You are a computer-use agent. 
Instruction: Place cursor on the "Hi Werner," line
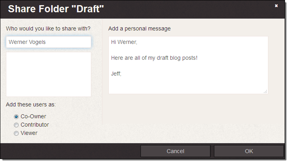(x=124, y=42)
